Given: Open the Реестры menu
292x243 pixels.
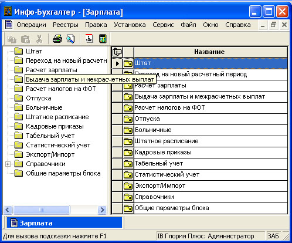Looking at the screenshot, I should click(66, 25).
